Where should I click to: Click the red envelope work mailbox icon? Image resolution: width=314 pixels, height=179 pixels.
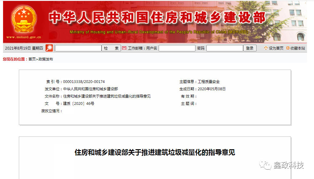(124, 48)
